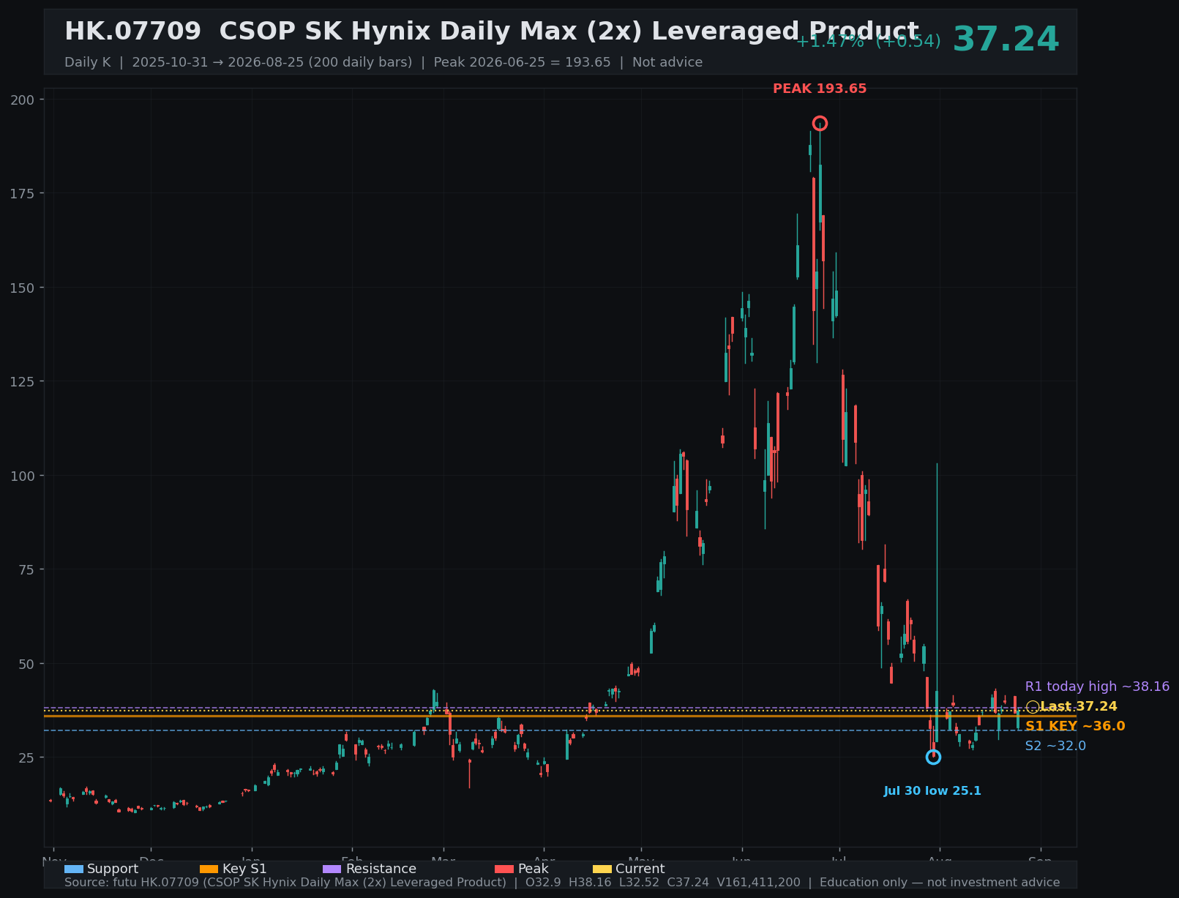The image size is (1179, 898).
Task: Select the yellow circle marker beside Last 37.24
Action: (1032, 707)
